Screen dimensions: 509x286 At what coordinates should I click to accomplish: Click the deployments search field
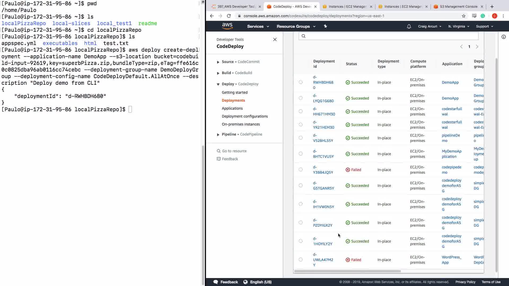388,36
